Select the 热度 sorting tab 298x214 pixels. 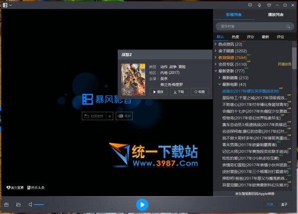tap(235, 37)
